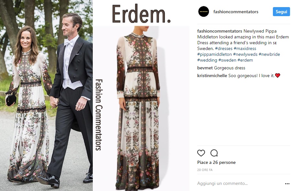The image size is (291, 191).
Task: Open the #erdem hashtag
Action: 245,60
